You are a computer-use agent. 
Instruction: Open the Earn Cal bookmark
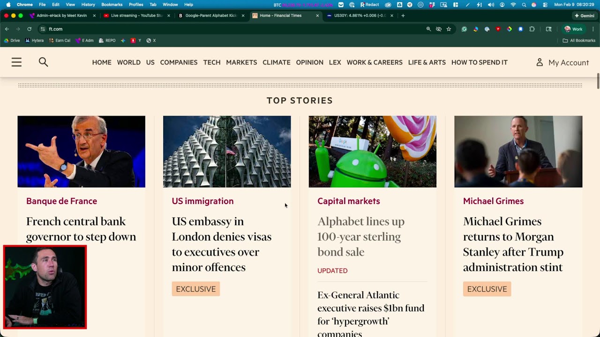(x=60, y=41)
